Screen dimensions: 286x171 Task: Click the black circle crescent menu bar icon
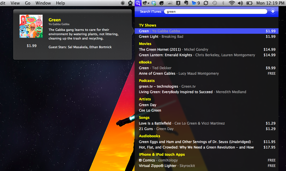point(161,3)
